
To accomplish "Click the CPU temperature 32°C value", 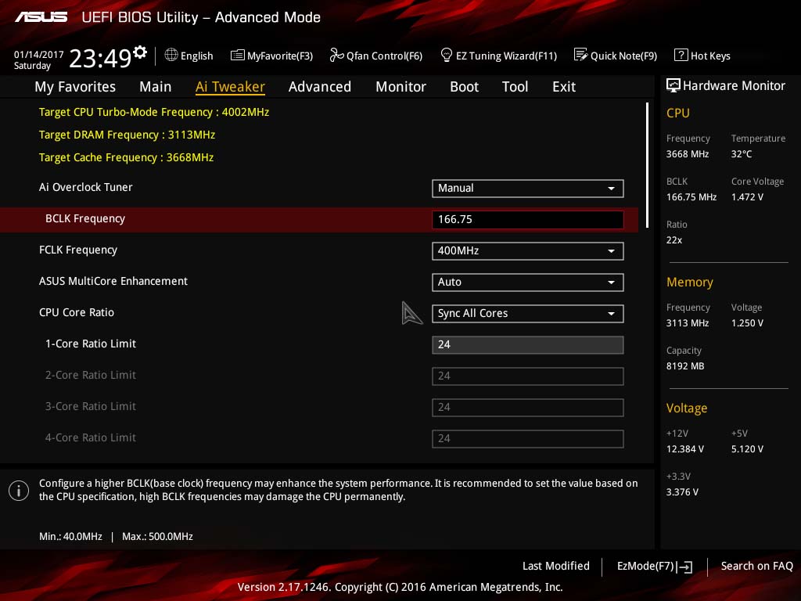I will click(742, 154).
